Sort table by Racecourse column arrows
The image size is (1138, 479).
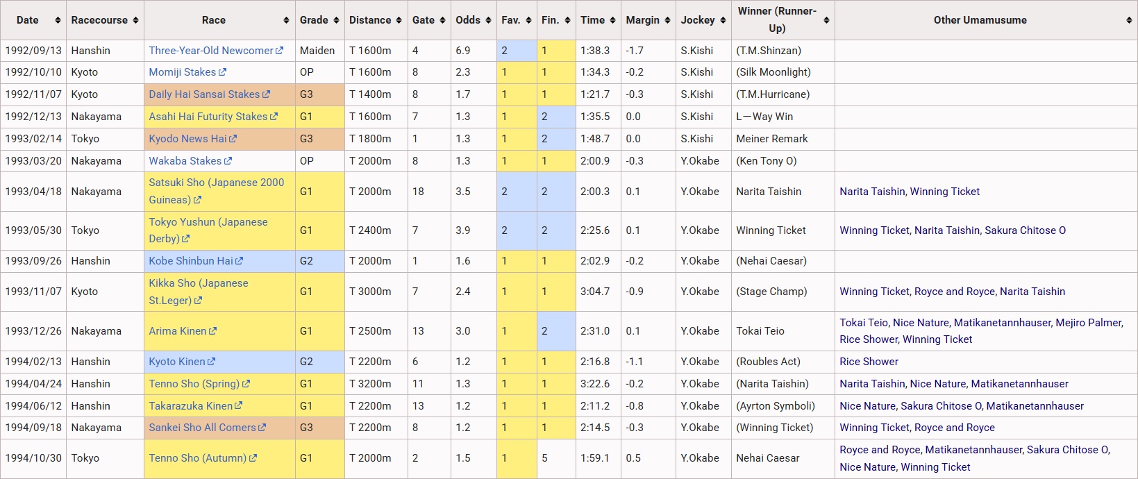click(x=135, y=20)
